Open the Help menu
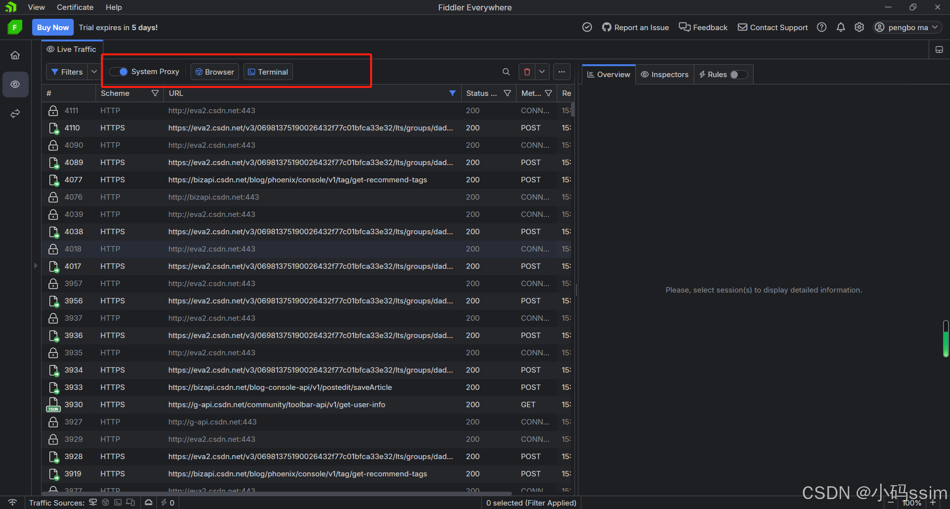This screenshot has height=509, width=950. (x=114, y=7)
